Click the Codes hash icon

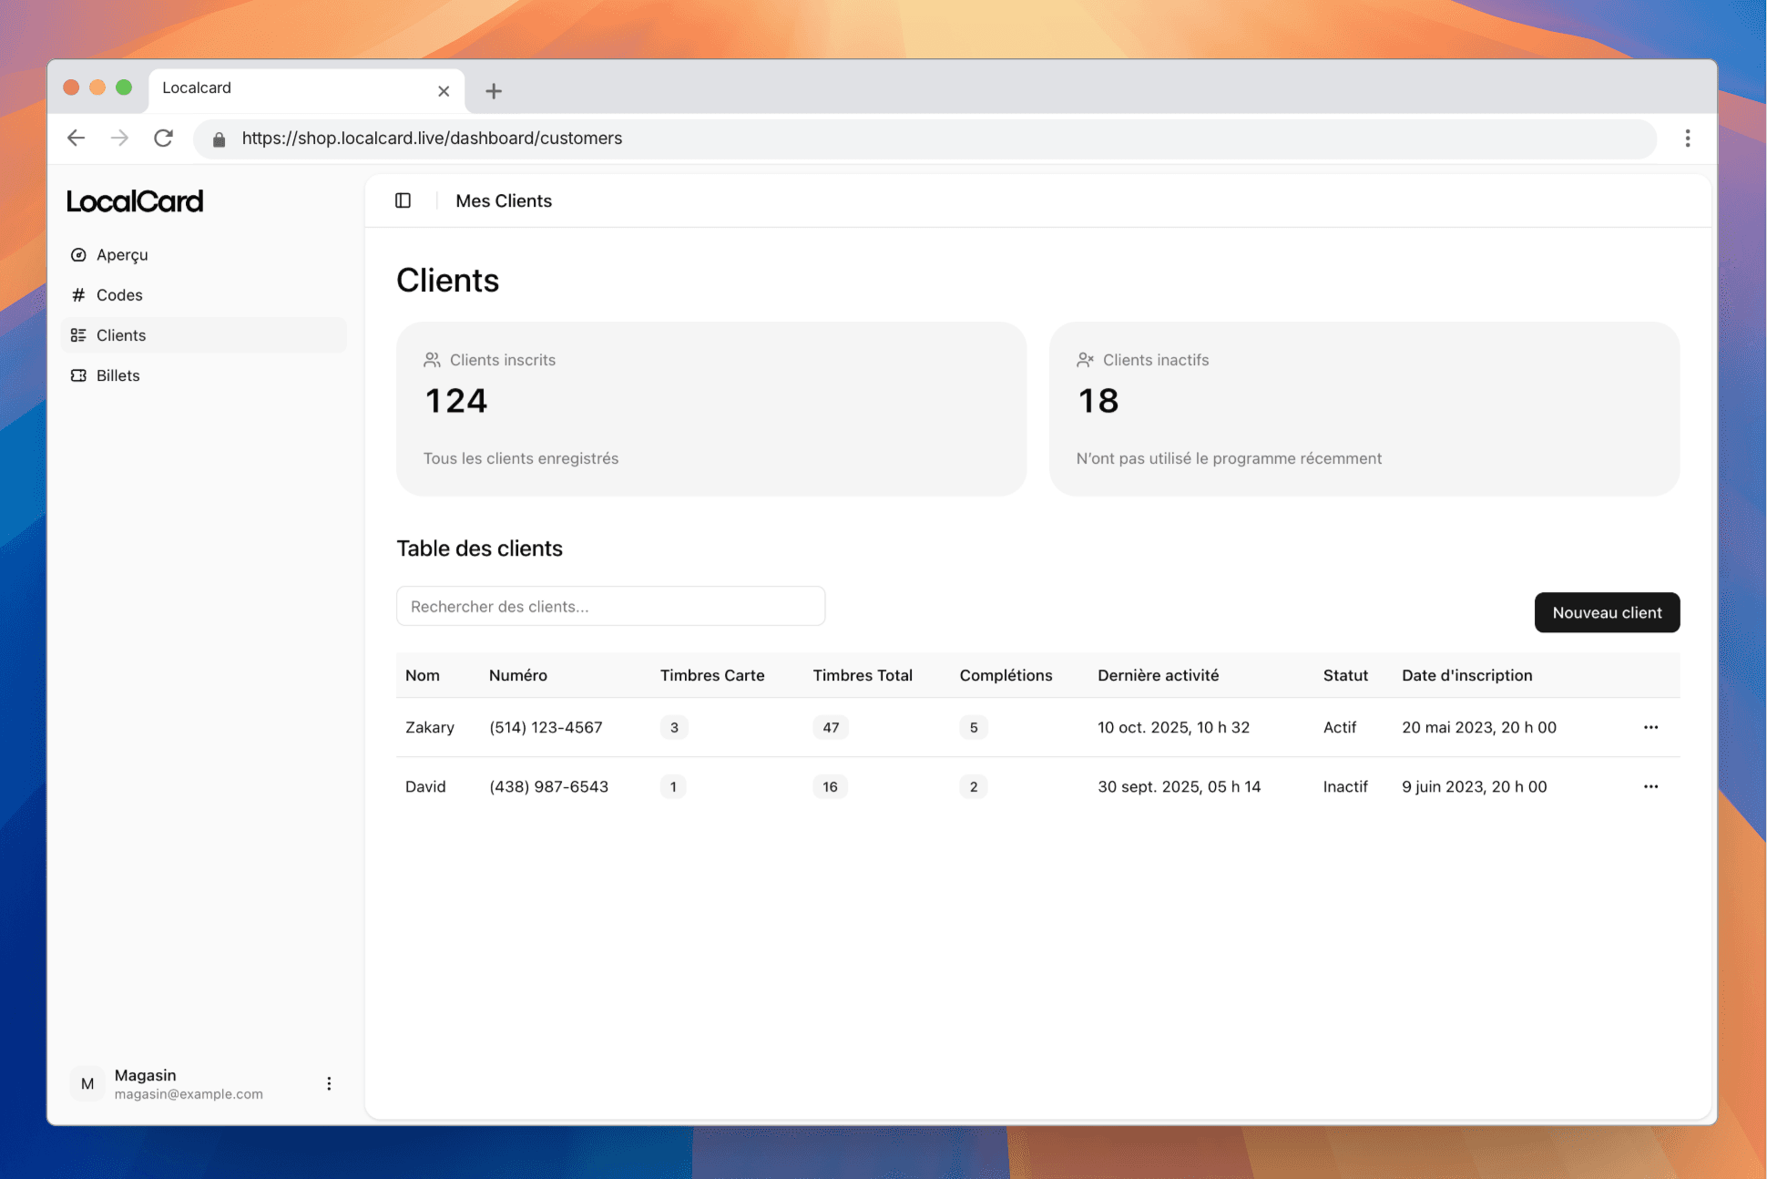[78, 295]
